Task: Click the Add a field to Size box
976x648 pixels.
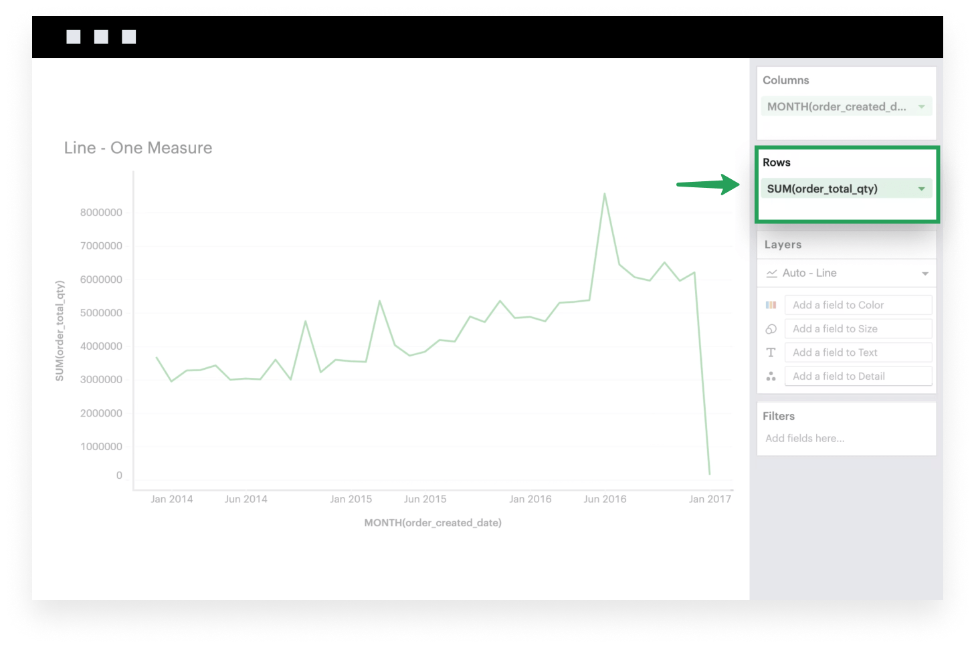Action: pyautogui.click(x=858, y=328)
